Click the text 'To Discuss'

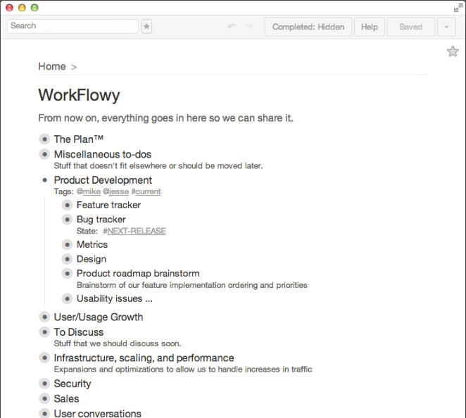pyautogui.click(x=78, y=332)
